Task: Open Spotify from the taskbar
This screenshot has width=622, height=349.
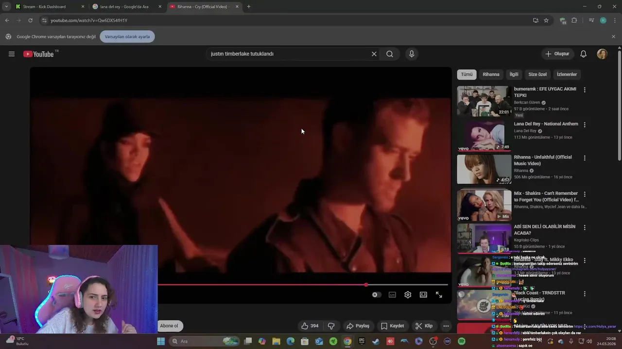Action: [462, 341]
